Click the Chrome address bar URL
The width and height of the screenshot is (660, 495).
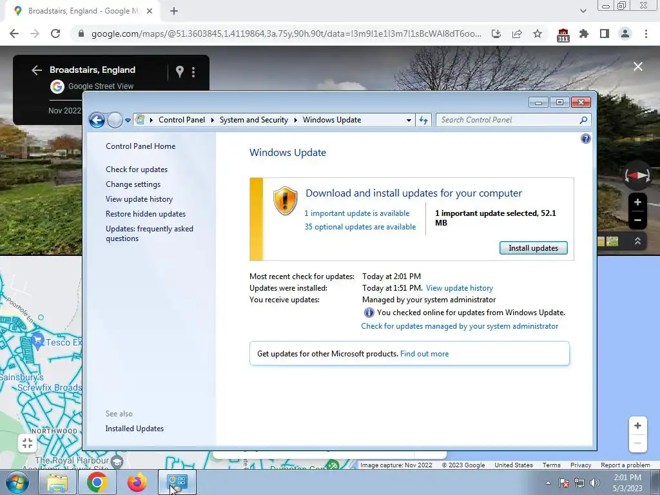(286, 34)
